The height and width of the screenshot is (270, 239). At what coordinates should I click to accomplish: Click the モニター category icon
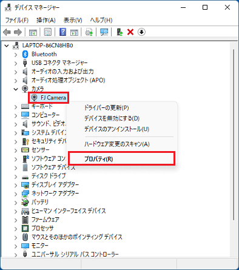pos(25,246)
